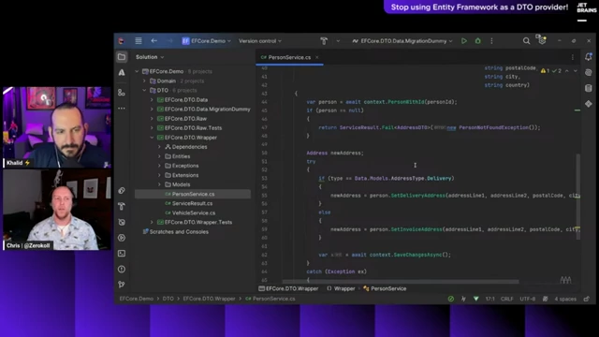
Task: Open Search Everywhere magnifier
Action: 526,41
